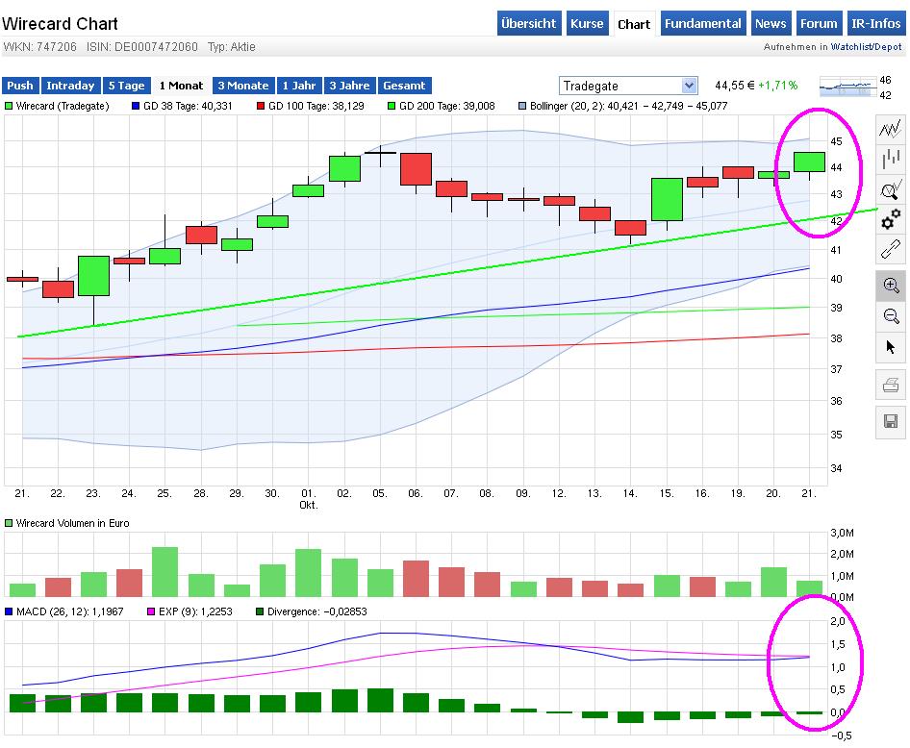Click the Okt. date axis label
The image size is (910, 748).
click(x=308, y=505)
